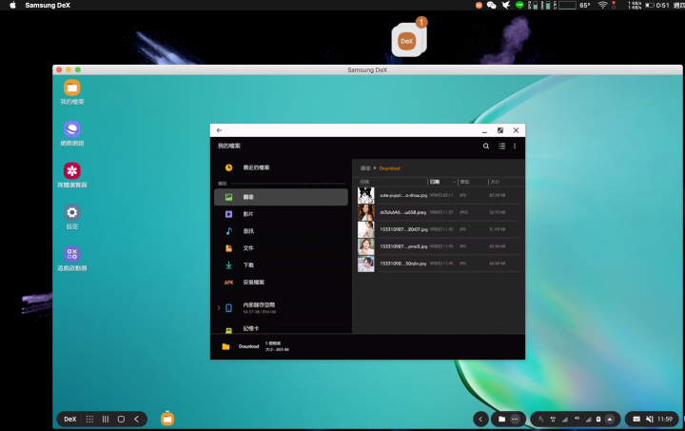Click the 11:59 clock in DeX taskbar
Image resolution: width=685 pixels, height=431 pixels.
[x=665, y=420]
